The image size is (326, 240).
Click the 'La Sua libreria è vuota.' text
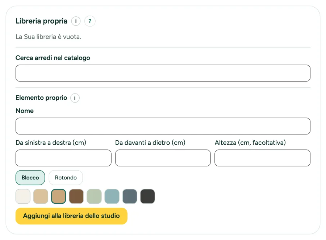(48, 37)
